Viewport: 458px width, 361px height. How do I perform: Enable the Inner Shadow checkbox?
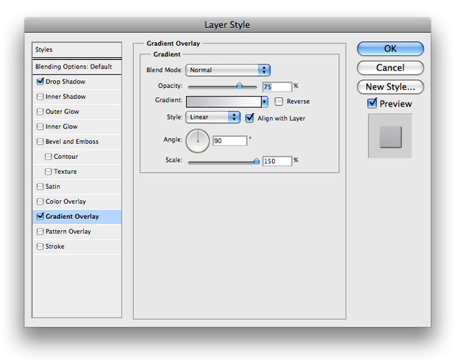(40, 97)
